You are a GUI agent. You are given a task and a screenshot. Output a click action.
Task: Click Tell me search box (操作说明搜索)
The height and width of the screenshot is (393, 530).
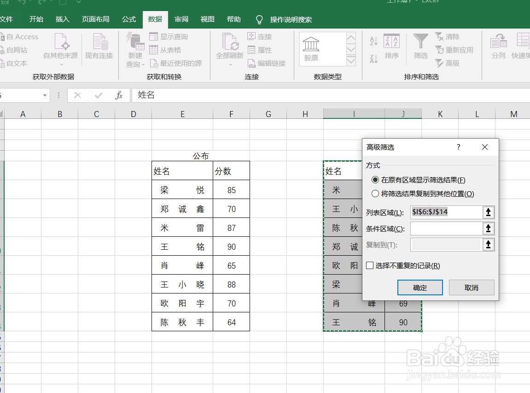pos(291,20)
